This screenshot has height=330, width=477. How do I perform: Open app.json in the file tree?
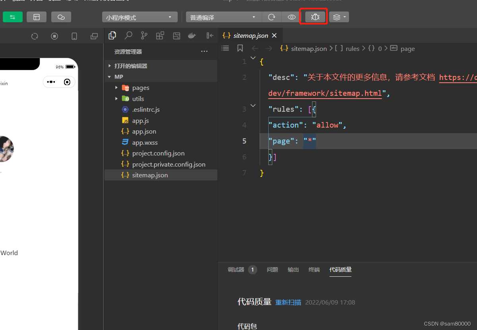coord(144,132)
